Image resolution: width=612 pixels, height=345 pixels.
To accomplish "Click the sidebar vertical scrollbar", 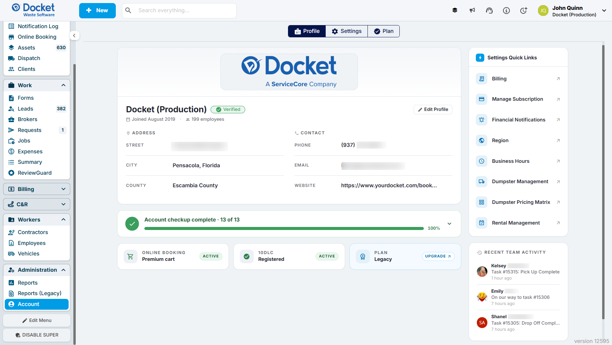I will click(x=74, y=204).
